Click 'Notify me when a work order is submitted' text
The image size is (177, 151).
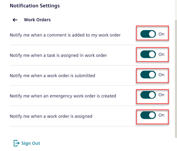tap(52, 76)
